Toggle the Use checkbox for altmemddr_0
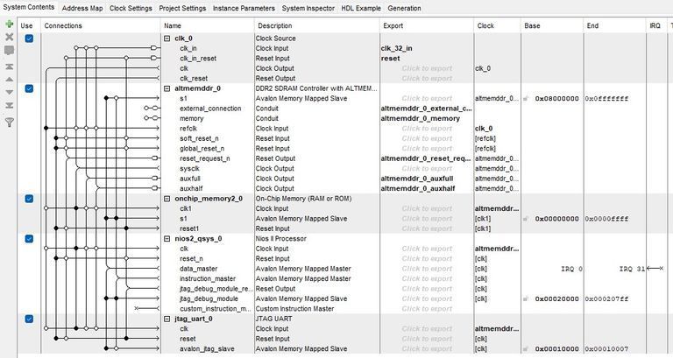 (x=29, y=88)
